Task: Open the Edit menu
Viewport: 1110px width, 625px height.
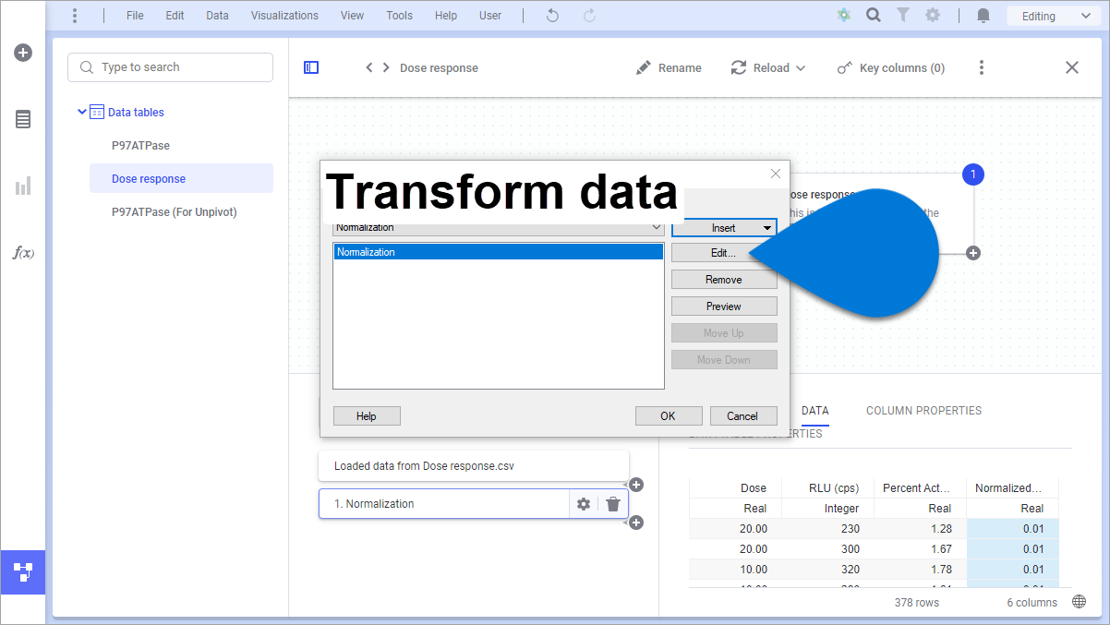Action: pyautogui.click(x=175, y=16)
